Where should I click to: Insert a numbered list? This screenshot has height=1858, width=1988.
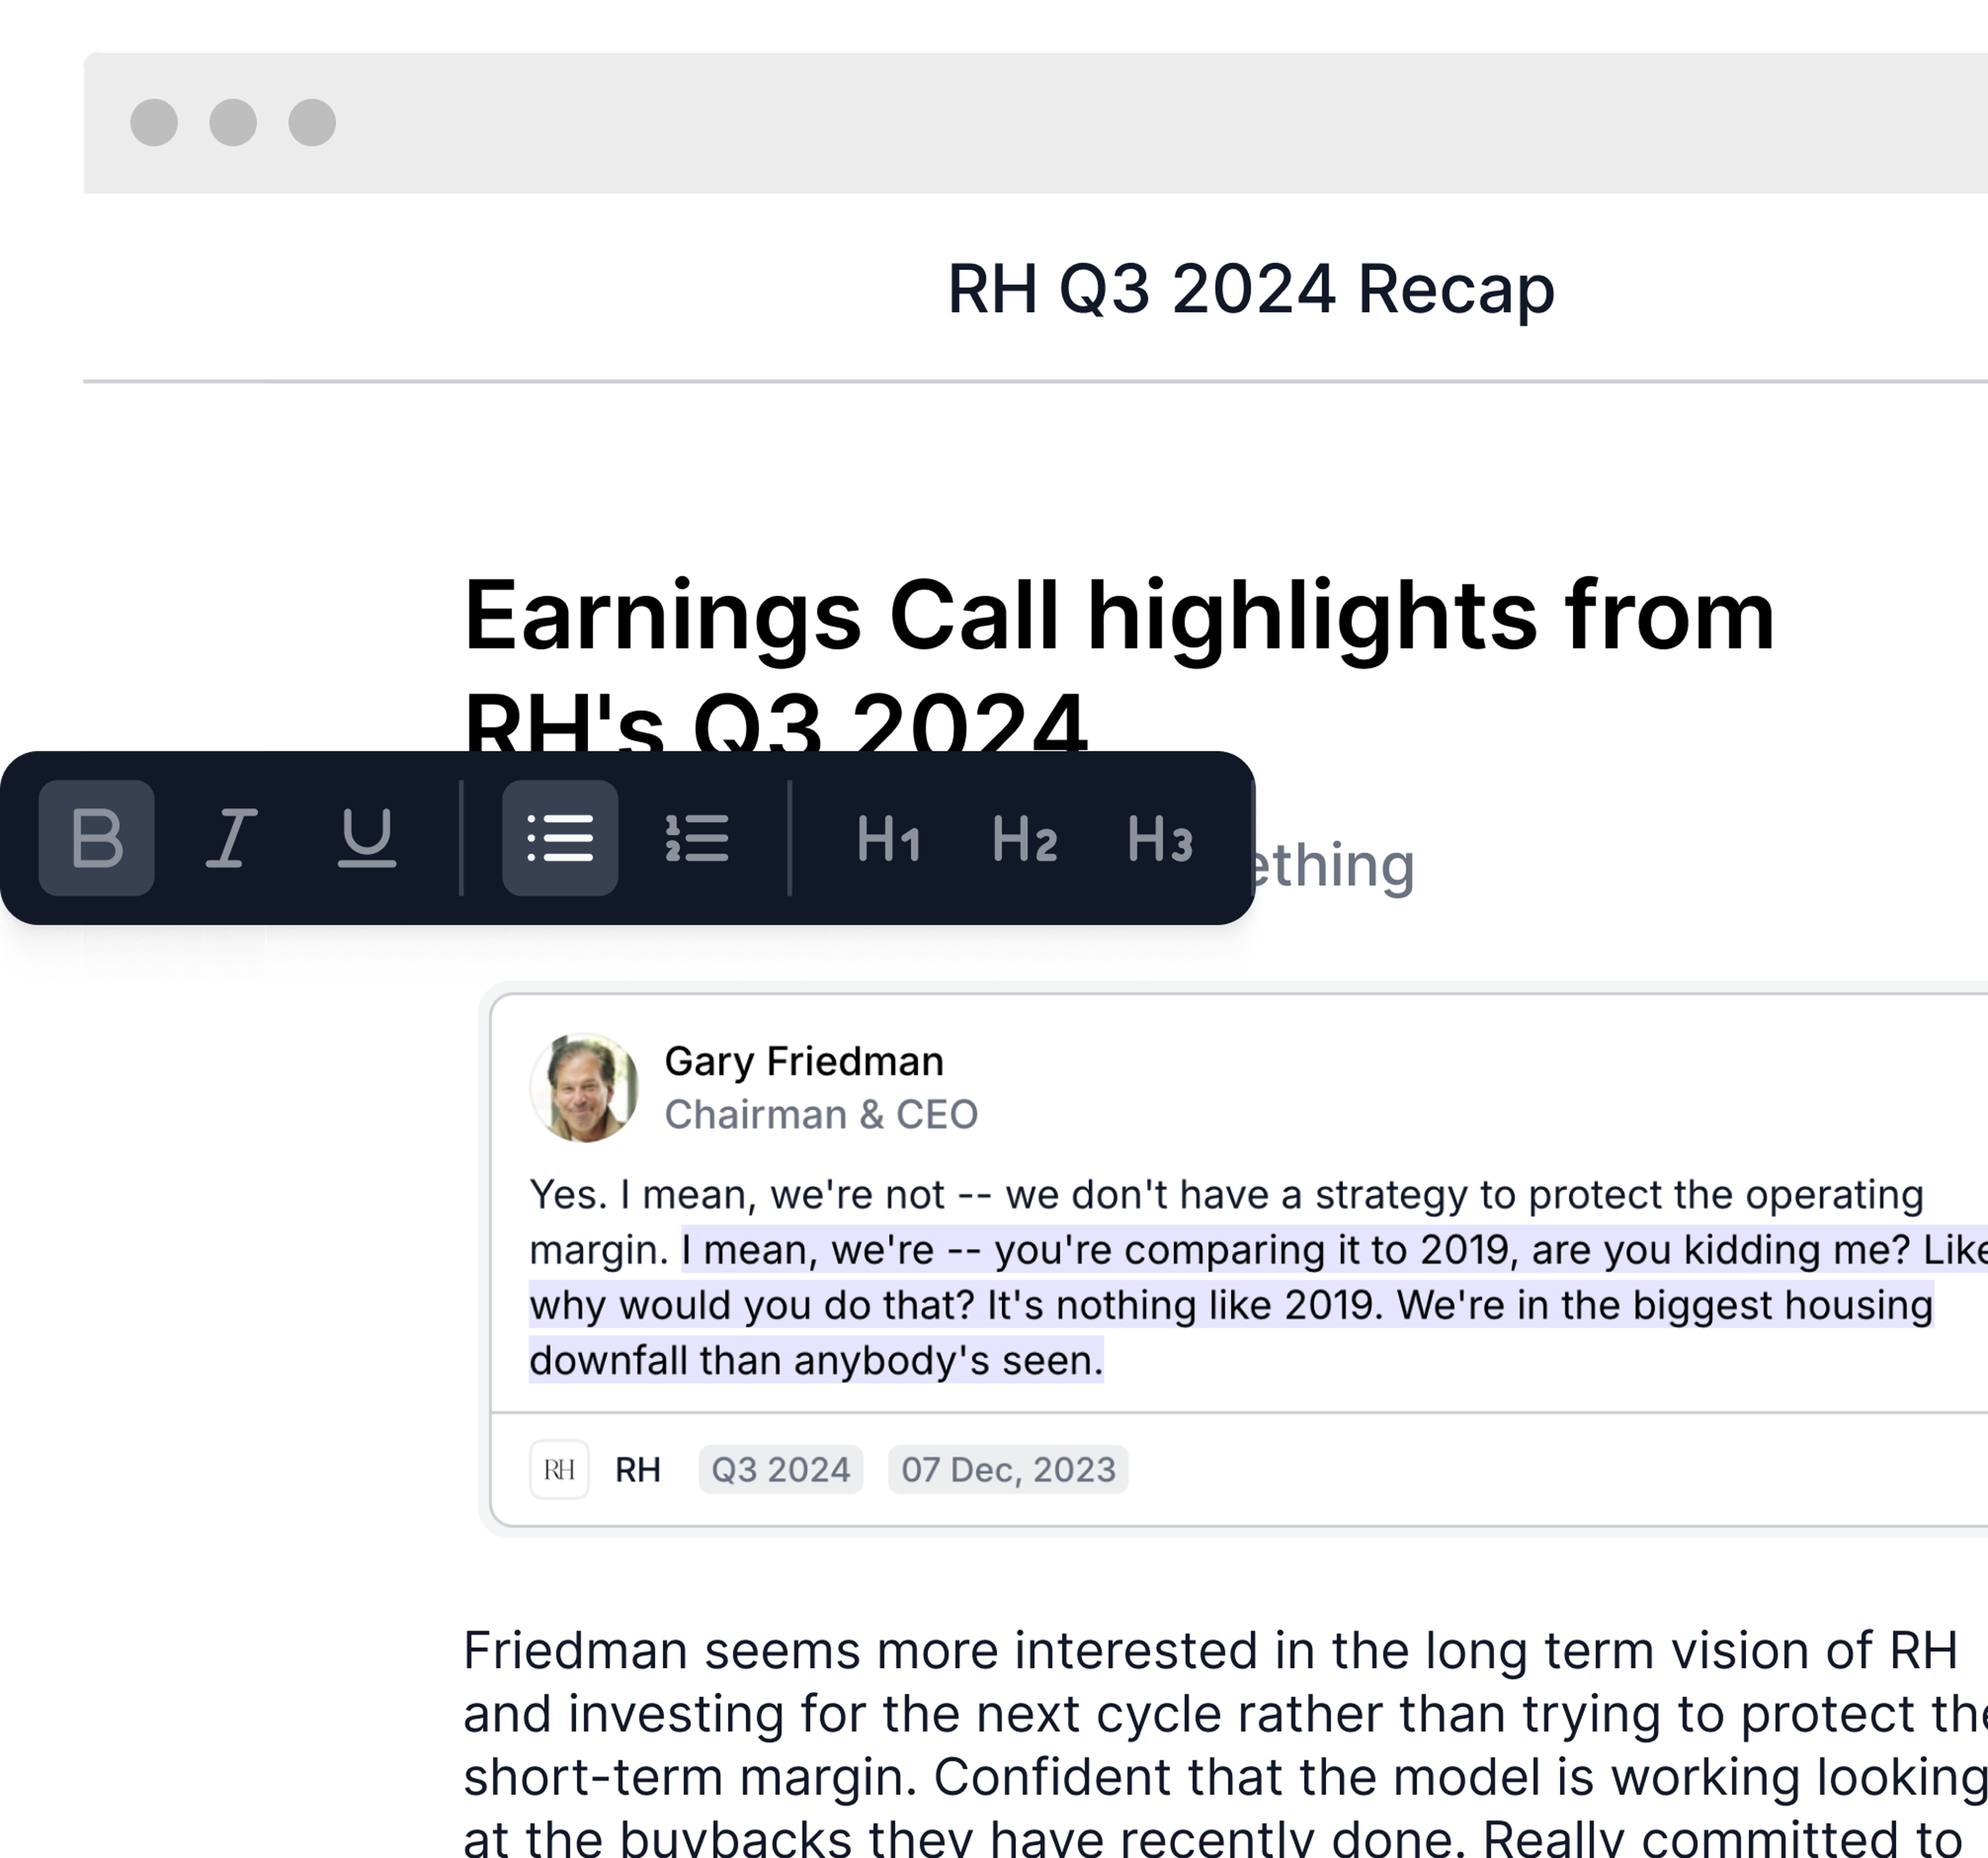coord(696,838)
